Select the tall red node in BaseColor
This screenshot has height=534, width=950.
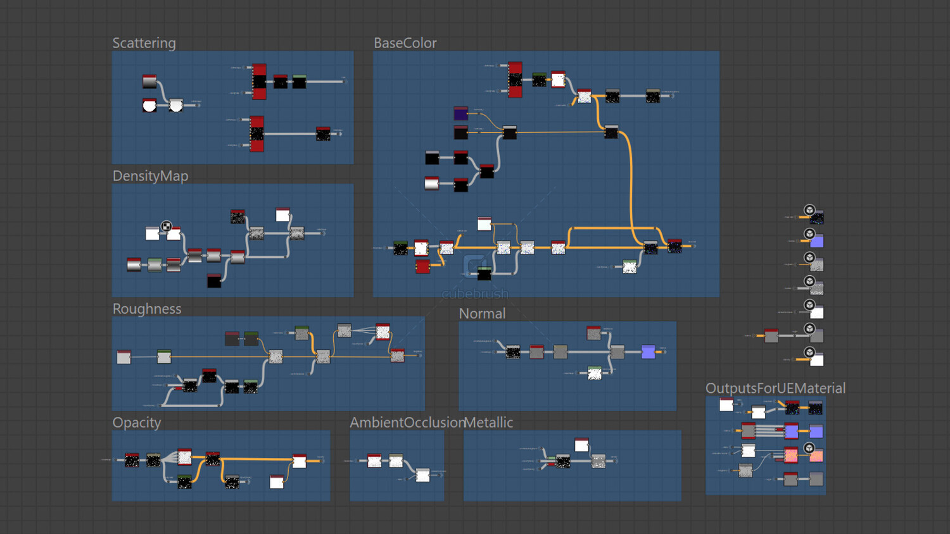pyautogui.click(x=516, y=79)
